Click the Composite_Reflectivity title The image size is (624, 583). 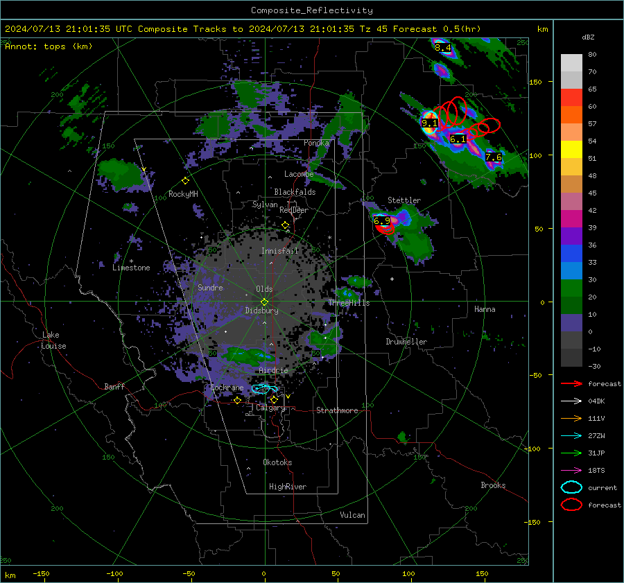coord(312,10)
